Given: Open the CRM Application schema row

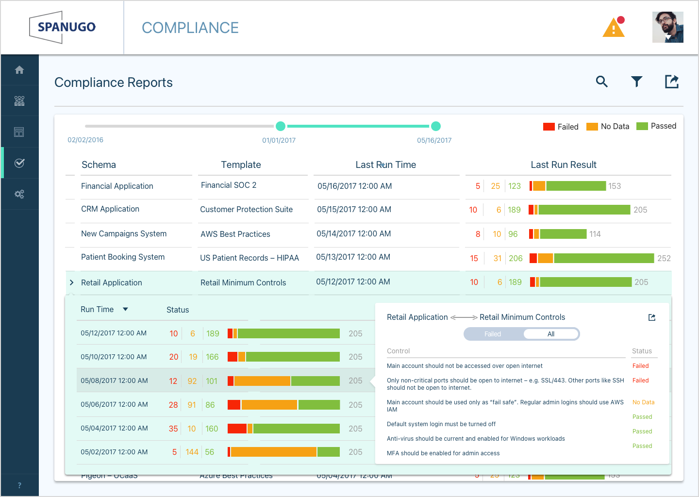Looking at the screenshot, I should pos(110,209).
